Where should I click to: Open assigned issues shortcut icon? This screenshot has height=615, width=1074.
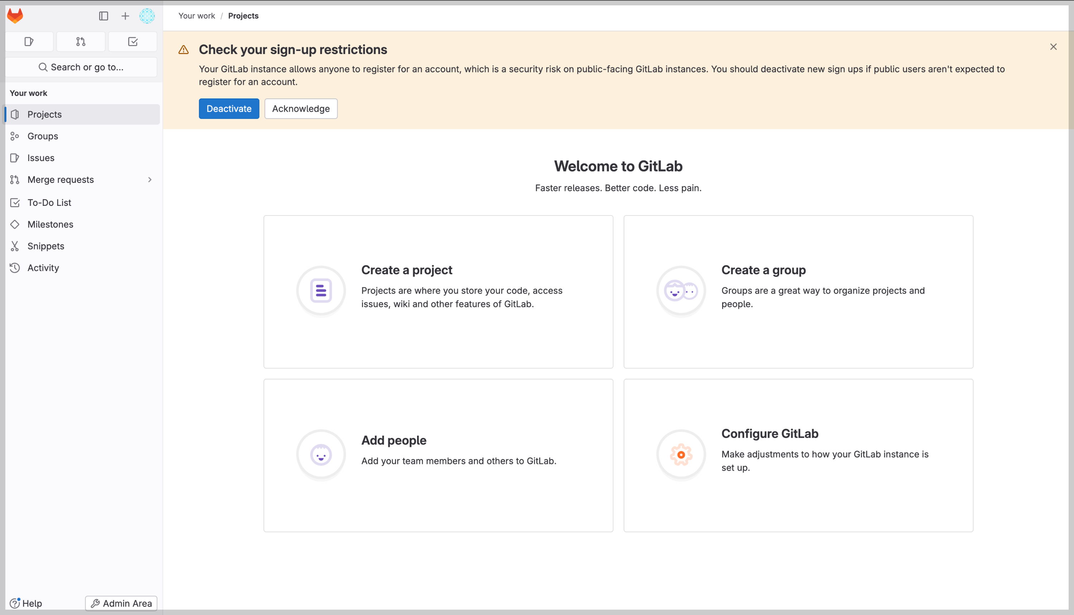point(29,42)
